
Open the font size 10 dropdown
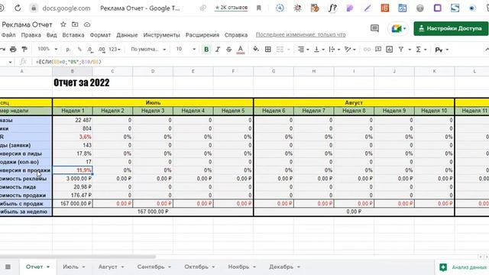[x=186, y=49]
